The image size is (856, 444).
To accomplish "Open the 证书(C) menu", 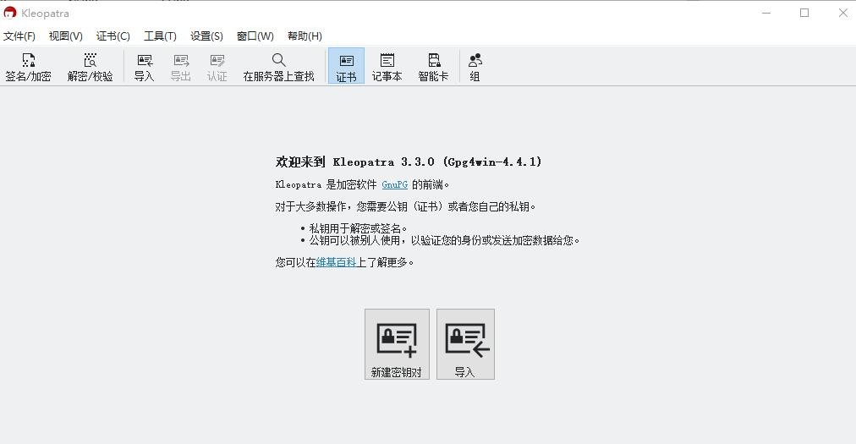I will point(113,36).
